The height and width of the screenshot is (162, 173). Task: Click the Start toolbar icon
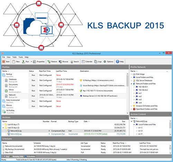(6, 62)
